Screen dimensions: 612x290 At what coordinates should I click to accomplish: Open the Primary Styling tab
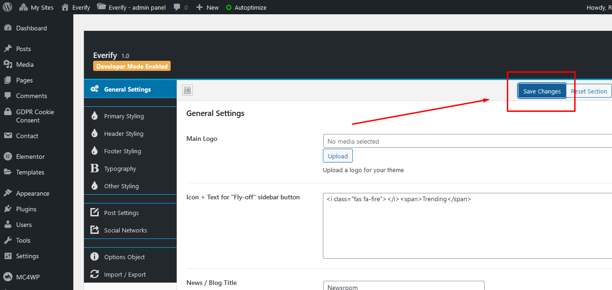130,116
